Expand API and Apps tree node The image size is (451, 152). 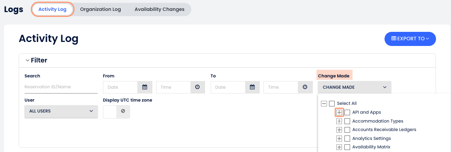pos(339,112)
